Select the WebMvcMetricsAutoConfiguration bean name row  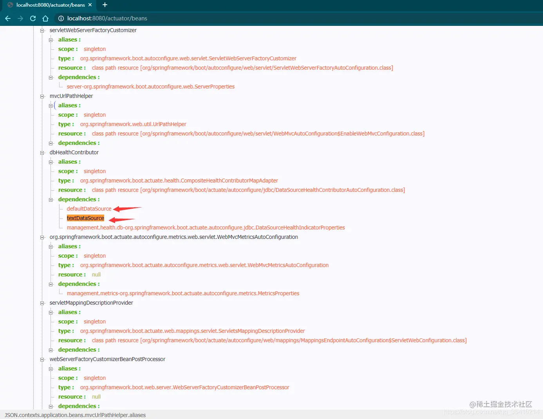(x=174, y=237)
